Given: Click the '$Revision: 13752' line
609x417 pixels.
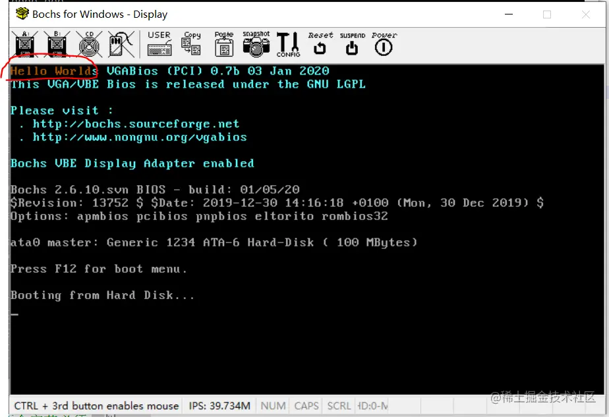Looking at the screenshot, I should (x=277, y=203).
